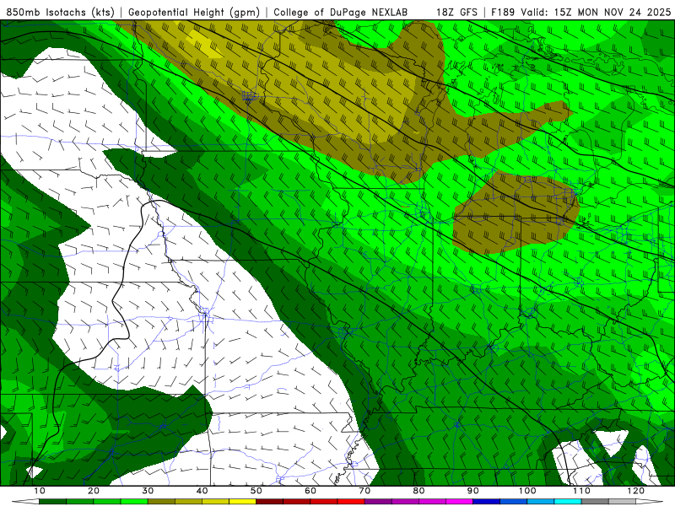Click the '110' label on the color scale
Screen dimensions: 675x506
[x=581, y=491]
